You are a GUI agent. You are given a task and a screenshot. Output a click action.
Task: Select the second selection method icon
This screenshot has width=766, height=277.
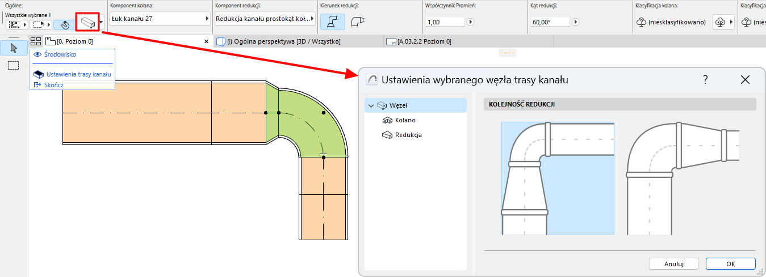pyautogui.click(x=38, y=25)
